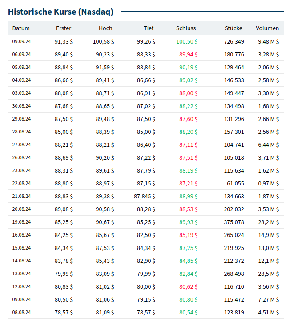The height and width of the screenshot is (326, 294).
Task: Click the 28,5 M $ volume value
Action: pos(269,274)
